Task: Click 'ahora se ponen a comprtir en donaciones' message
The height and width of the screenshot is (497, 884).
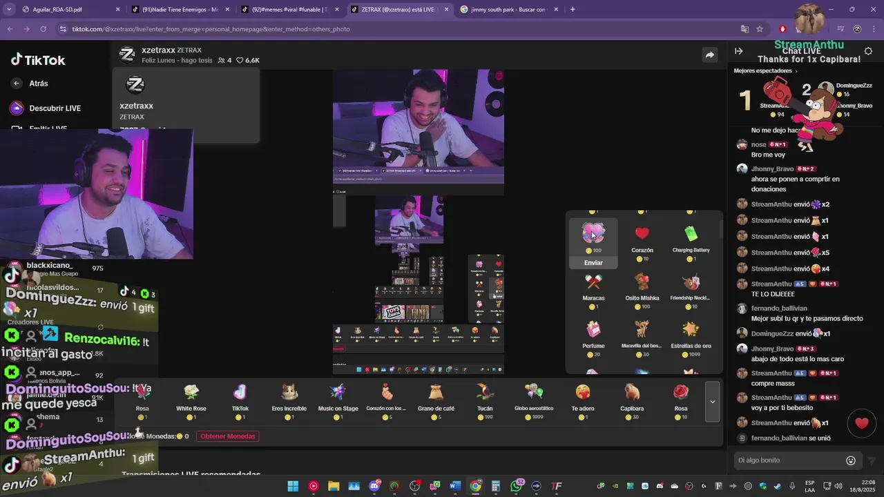Action: [796, 184]
